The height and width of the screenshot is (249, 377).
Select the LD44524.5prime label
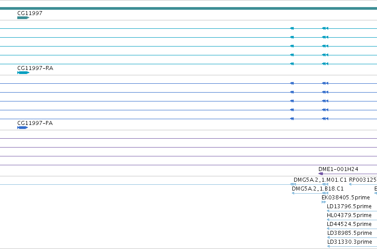[x=349, y=224]
